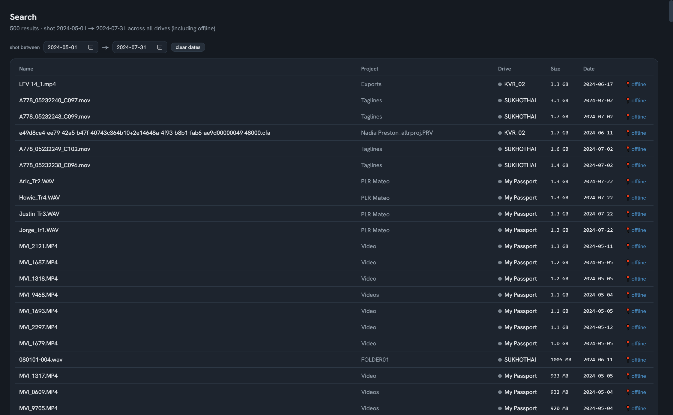The image size is (673, 415).
Task: Open the offline link for A778_05232240_C097.mov
Action: (639, 101)
